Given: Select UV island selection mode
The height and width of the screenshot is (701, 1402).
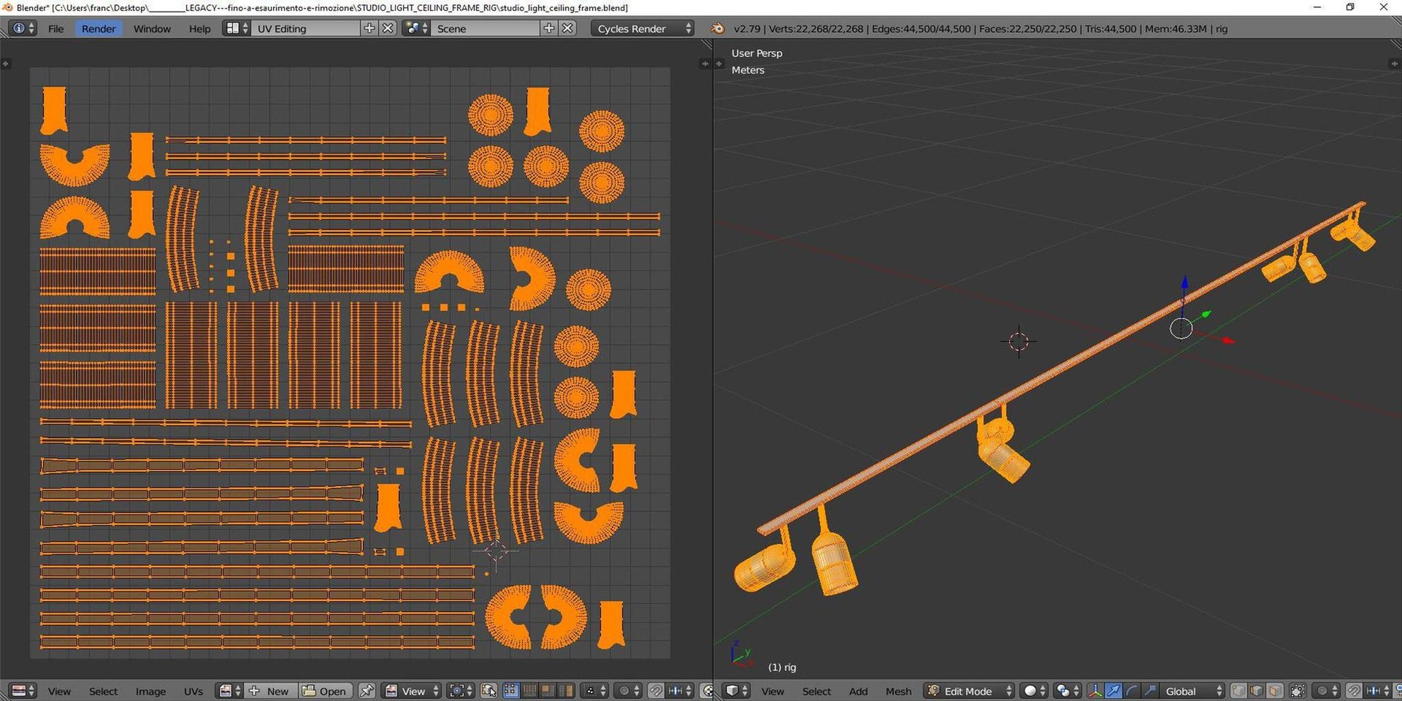Looking at the screenshot, I should (x=565, y=691).
